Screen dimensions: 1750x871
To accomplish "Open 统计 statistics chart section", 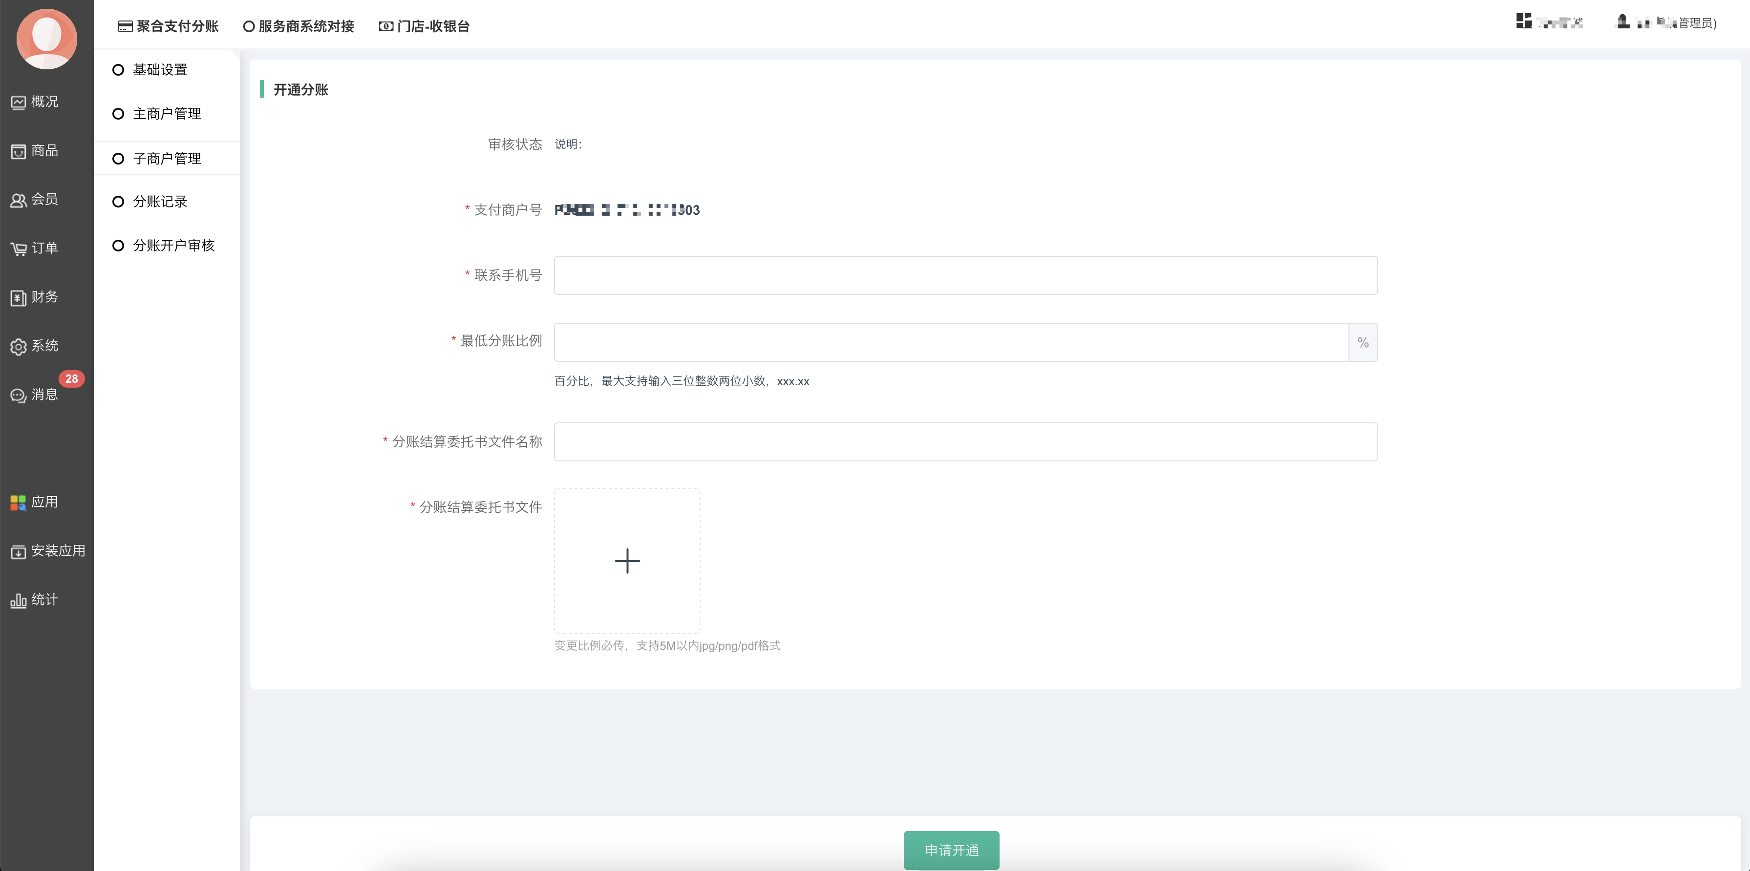I will (35, 600).
